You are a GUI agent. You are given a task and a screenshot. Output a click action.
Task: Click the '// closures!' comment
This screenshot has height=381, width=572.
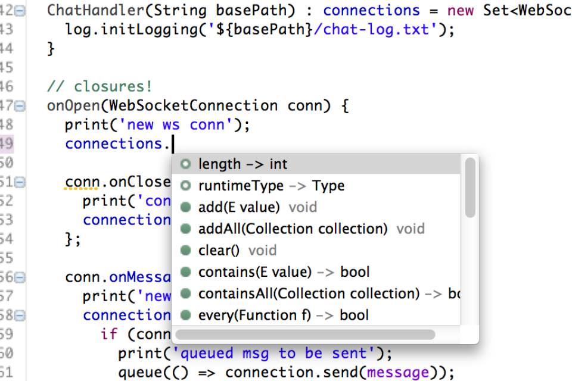click(x=100, y=86)
